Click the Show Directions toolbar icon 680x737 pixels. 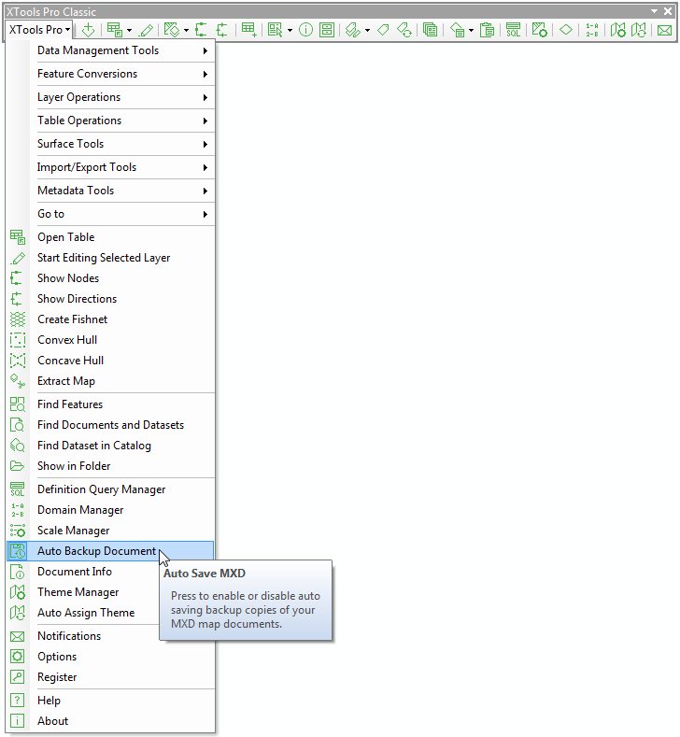point(221,30)
